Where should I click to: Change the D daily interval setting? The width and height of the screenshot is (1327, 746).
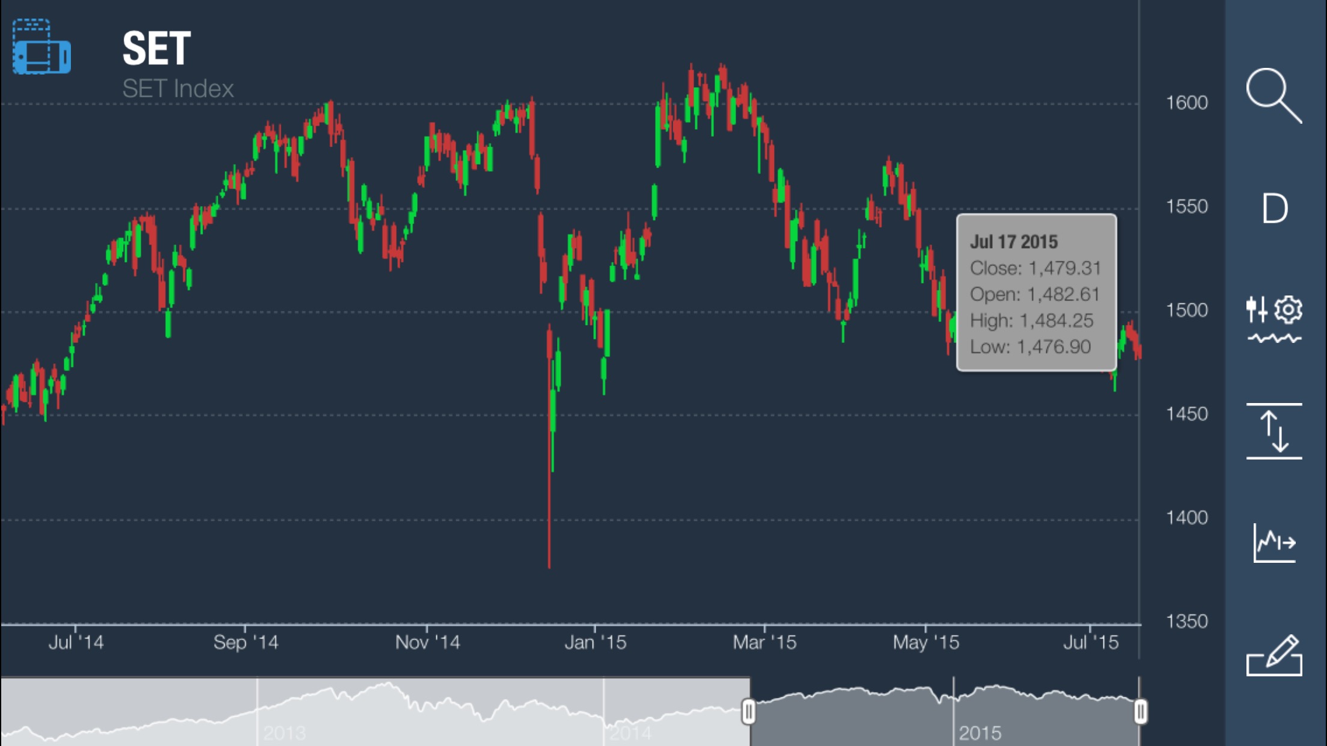[x=1274, y=208]
